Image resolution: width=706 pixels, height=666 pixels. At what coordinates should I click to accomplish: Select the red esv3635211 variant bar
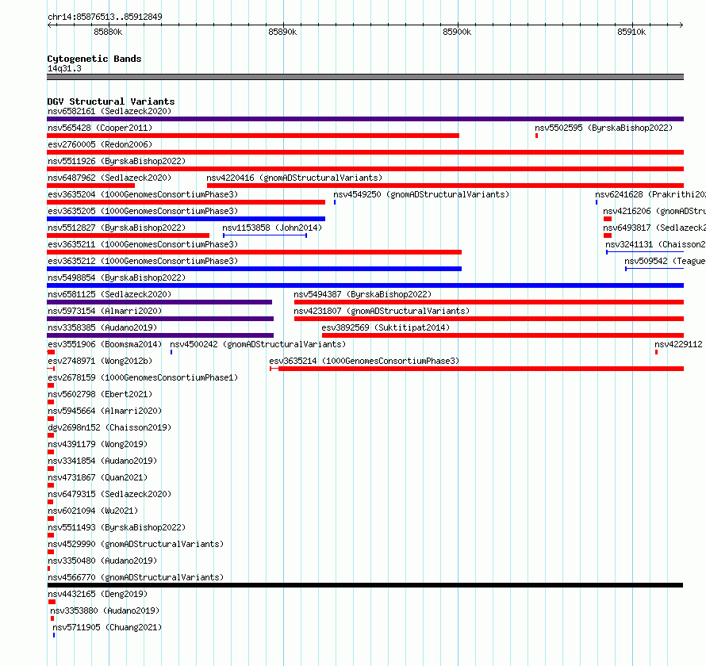(x=255, y=252)
